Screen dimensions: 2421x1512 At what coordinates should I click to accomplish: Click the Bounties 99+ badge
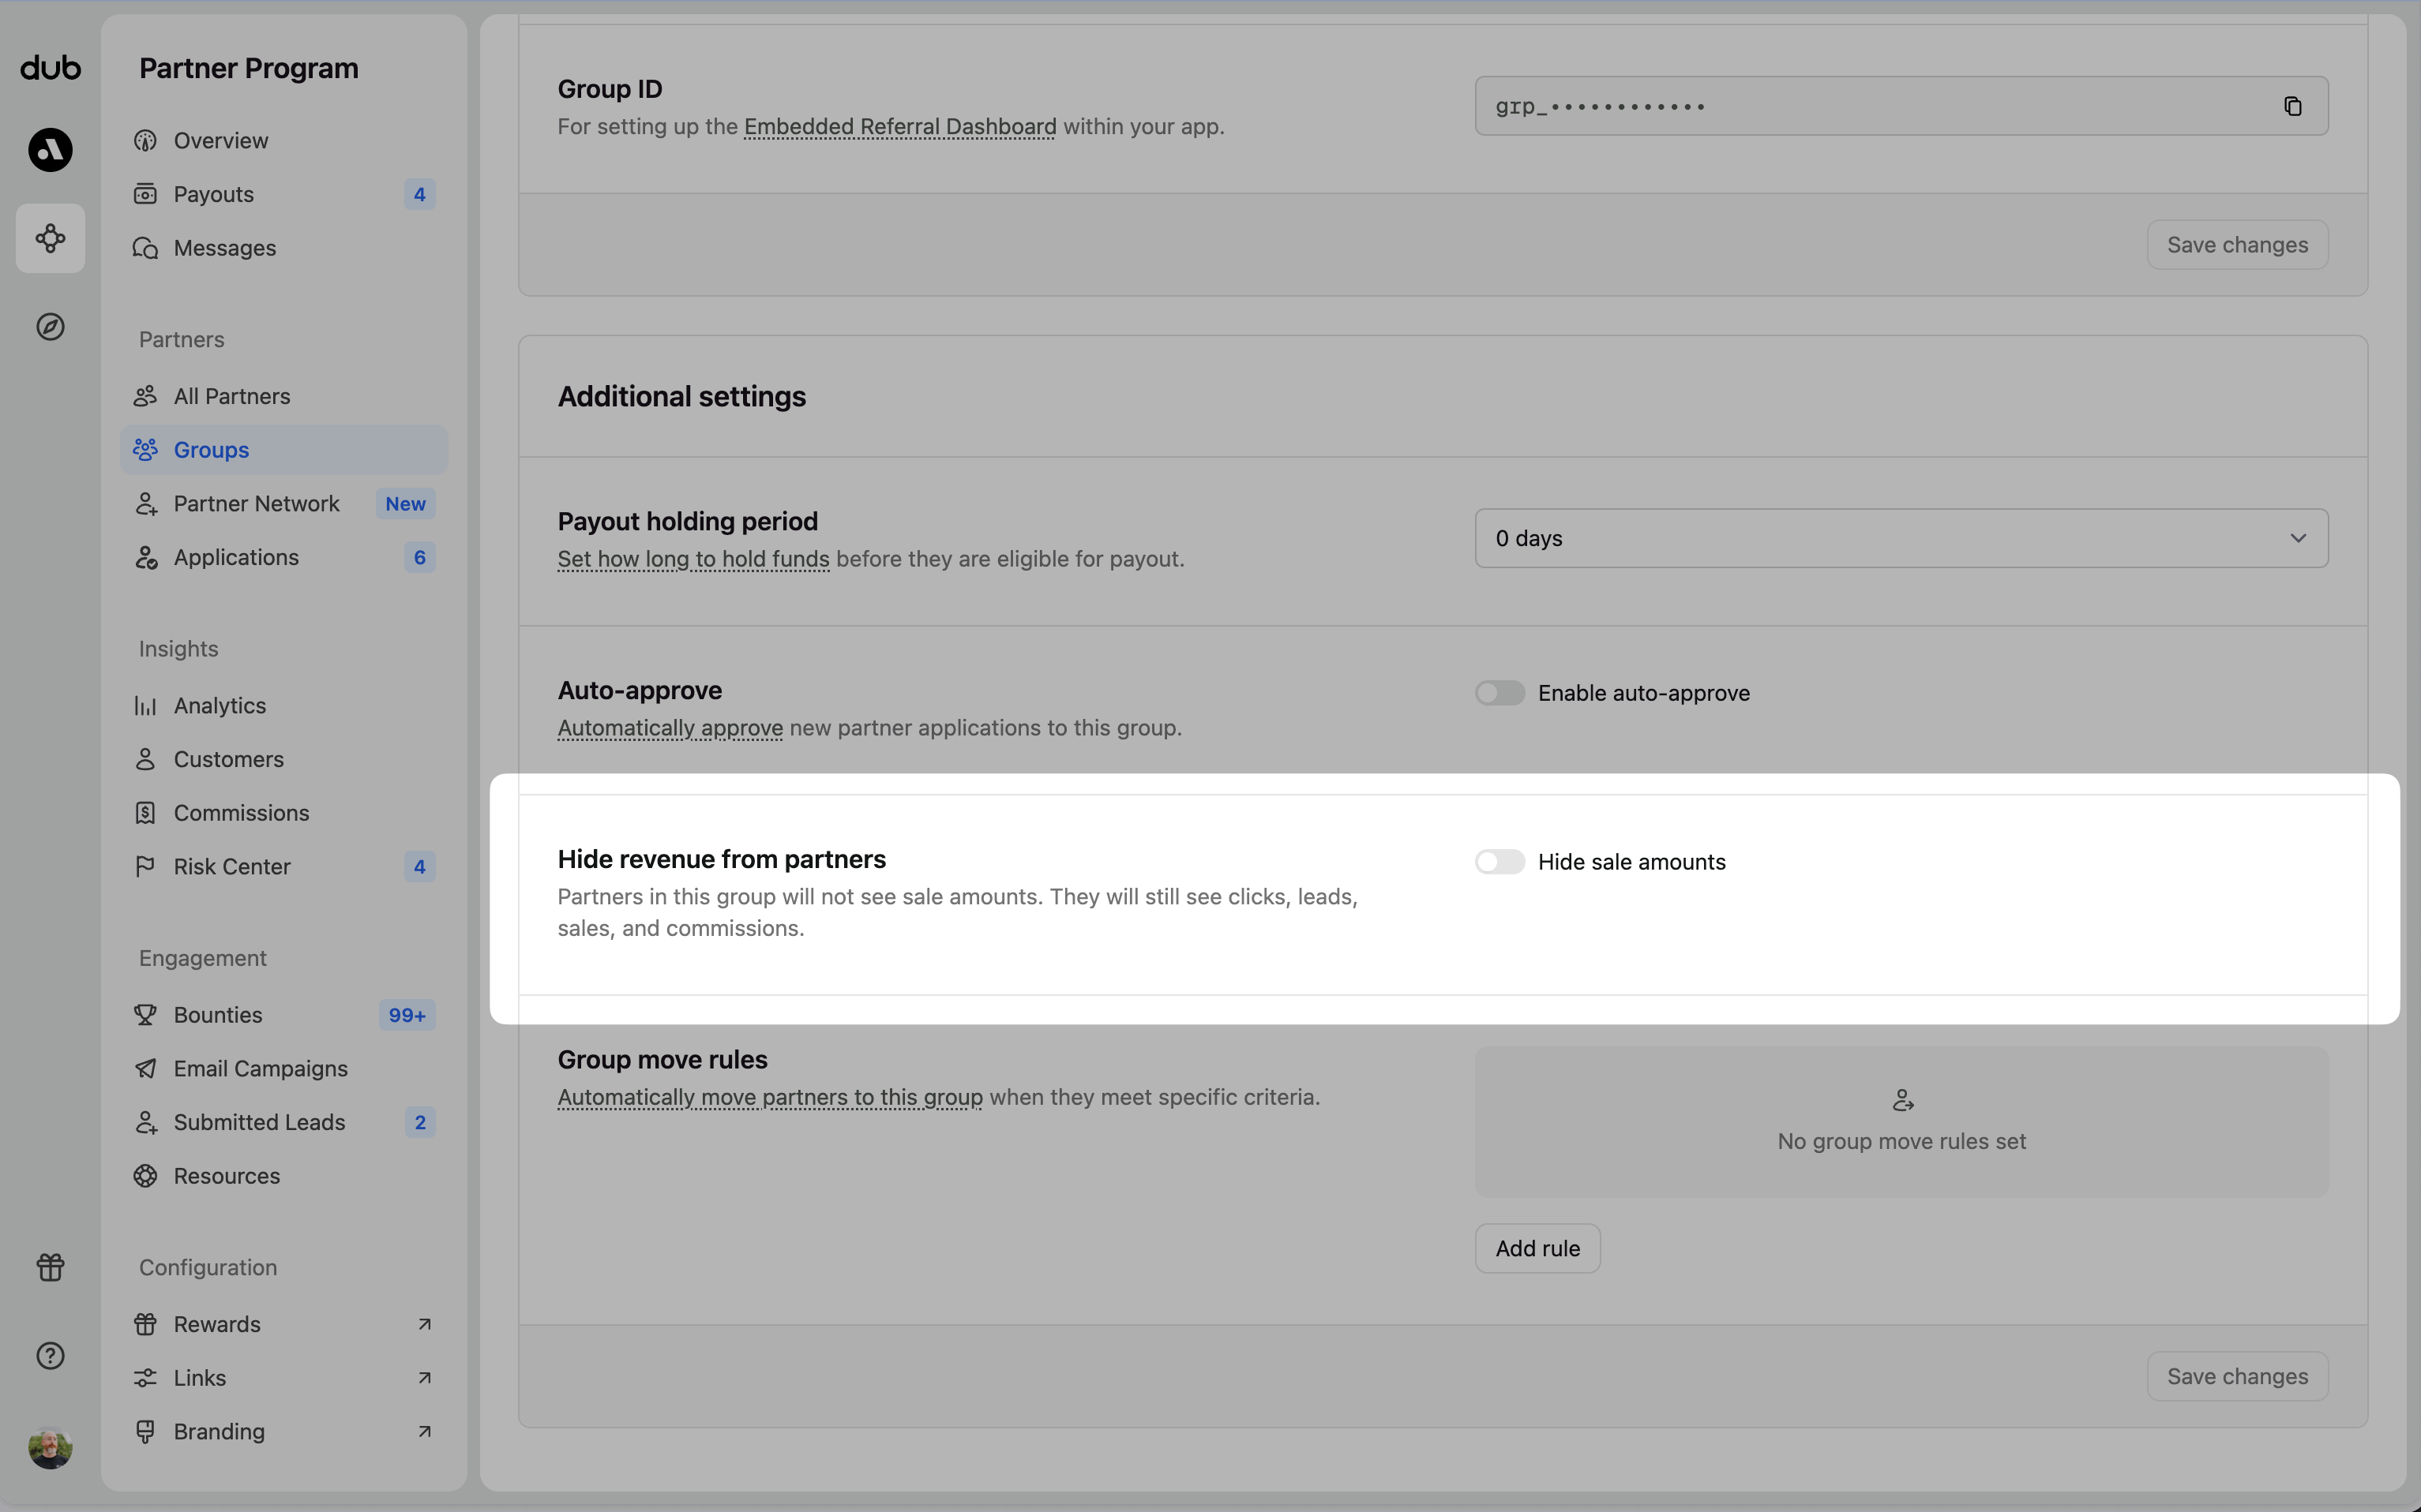coord(407,1015)
